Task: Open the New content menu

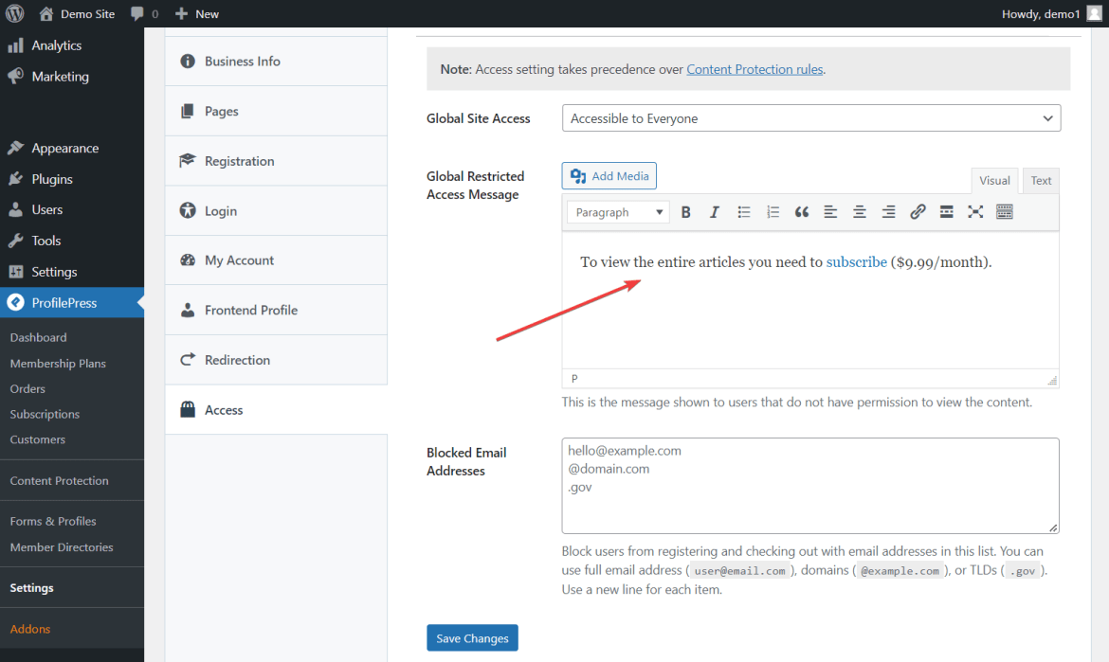Action: coord(196,13)
